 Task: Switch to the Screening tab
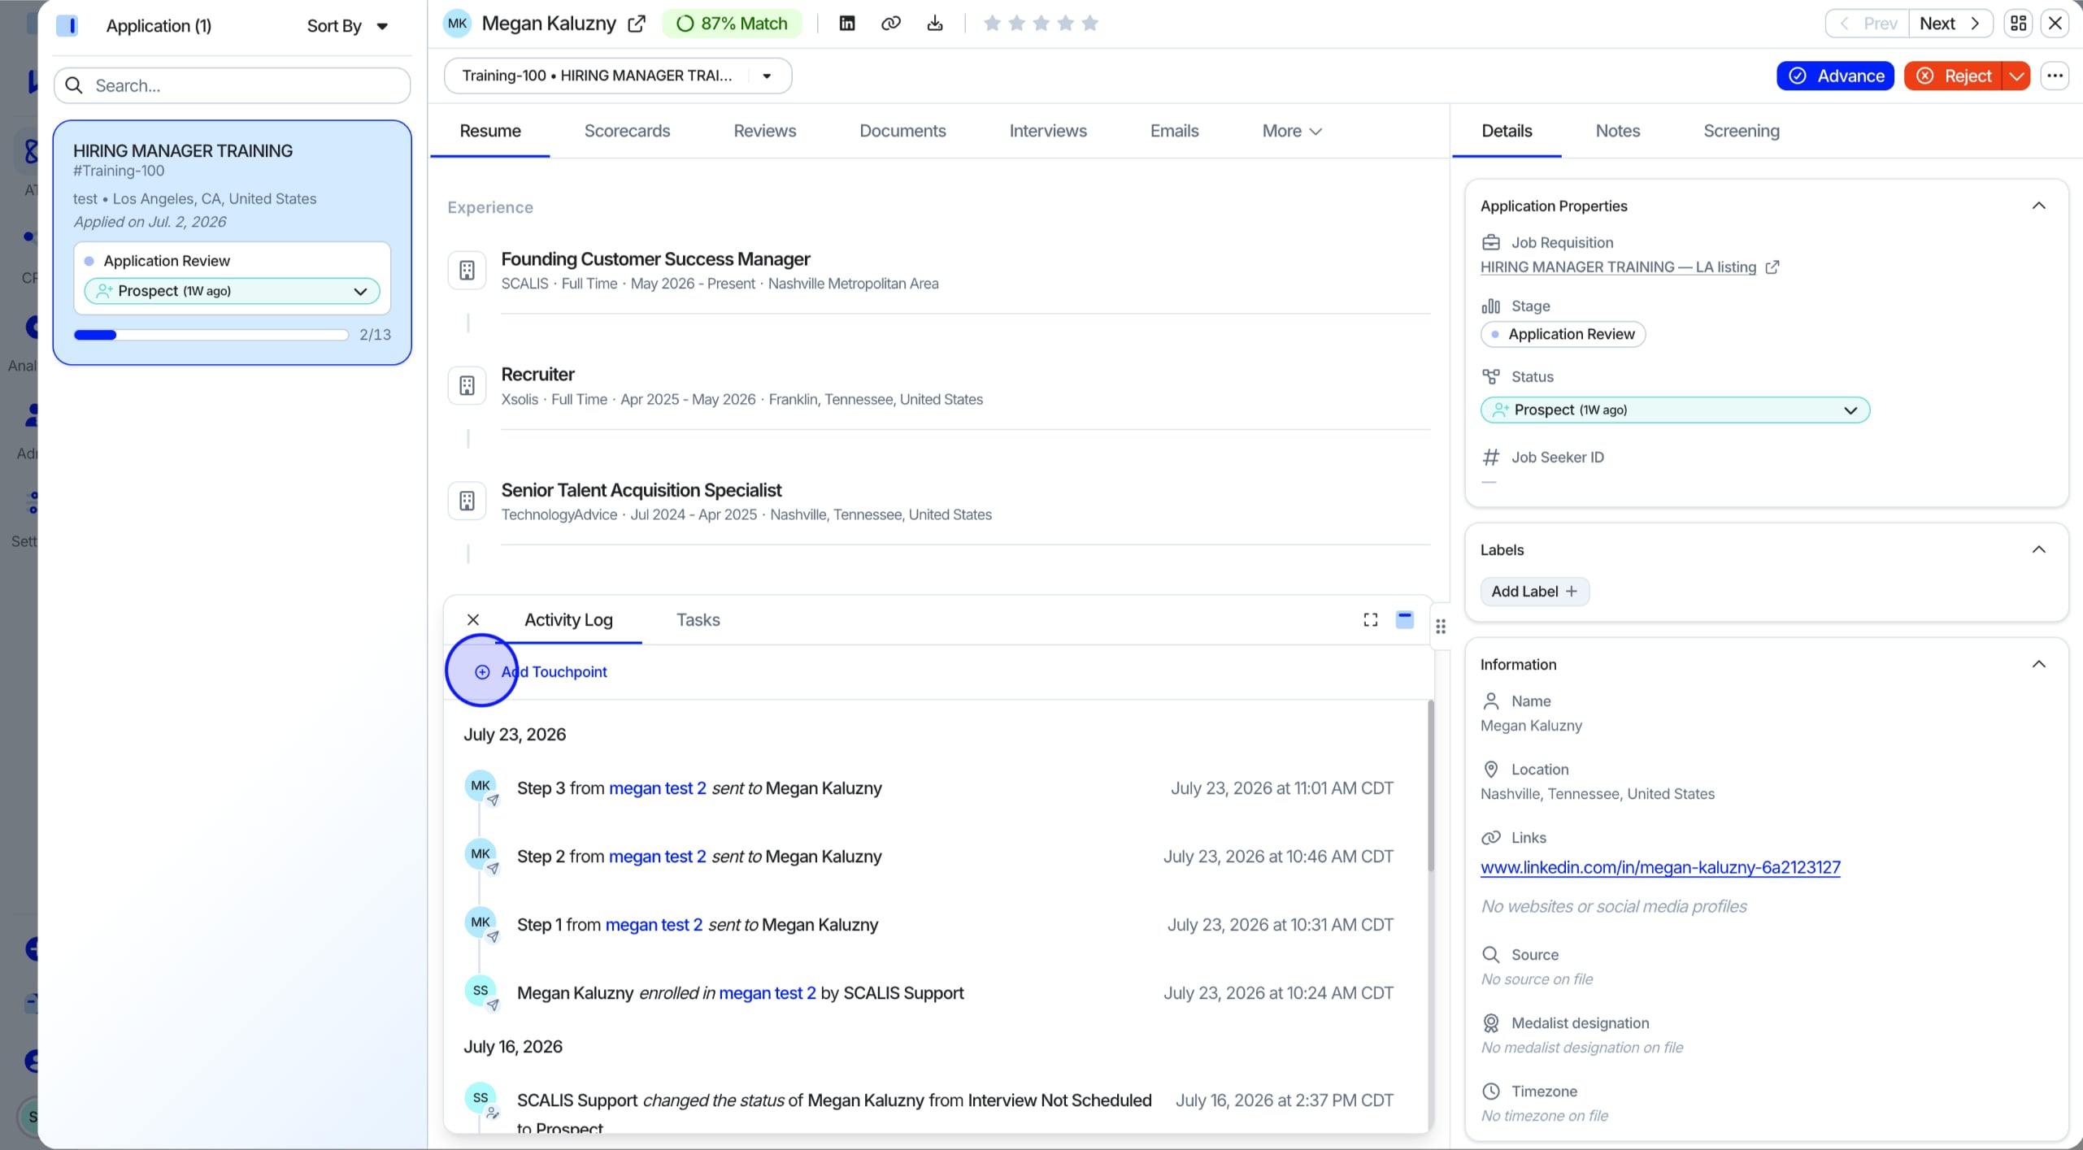click(1741, 132)
